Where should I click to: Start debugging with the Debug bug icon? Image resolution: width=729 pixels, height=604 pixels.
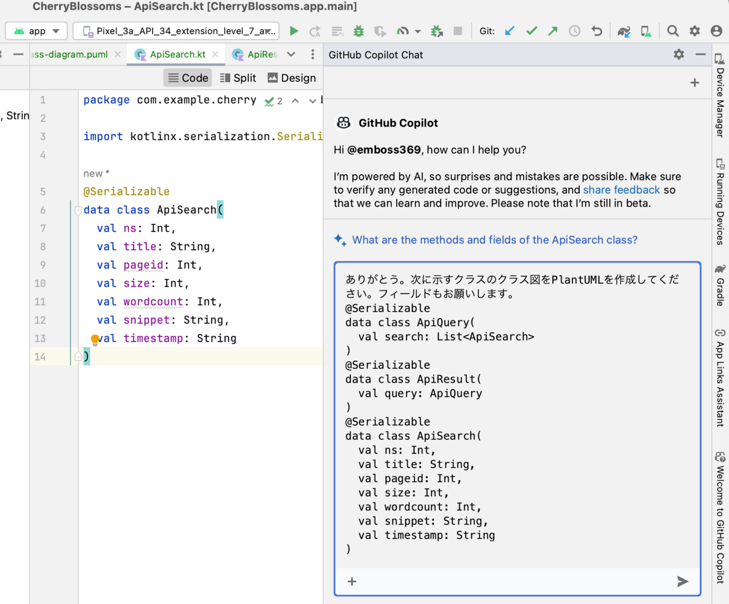pyautogui.click(x=359, y=31)
